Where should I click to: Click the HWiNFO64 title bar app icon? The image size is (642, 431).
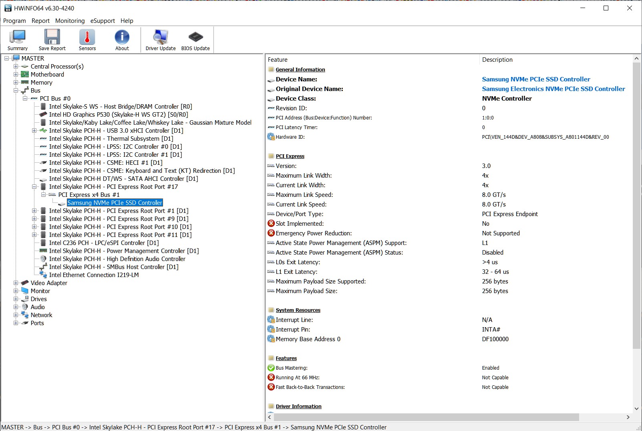[x=8, y=8]
